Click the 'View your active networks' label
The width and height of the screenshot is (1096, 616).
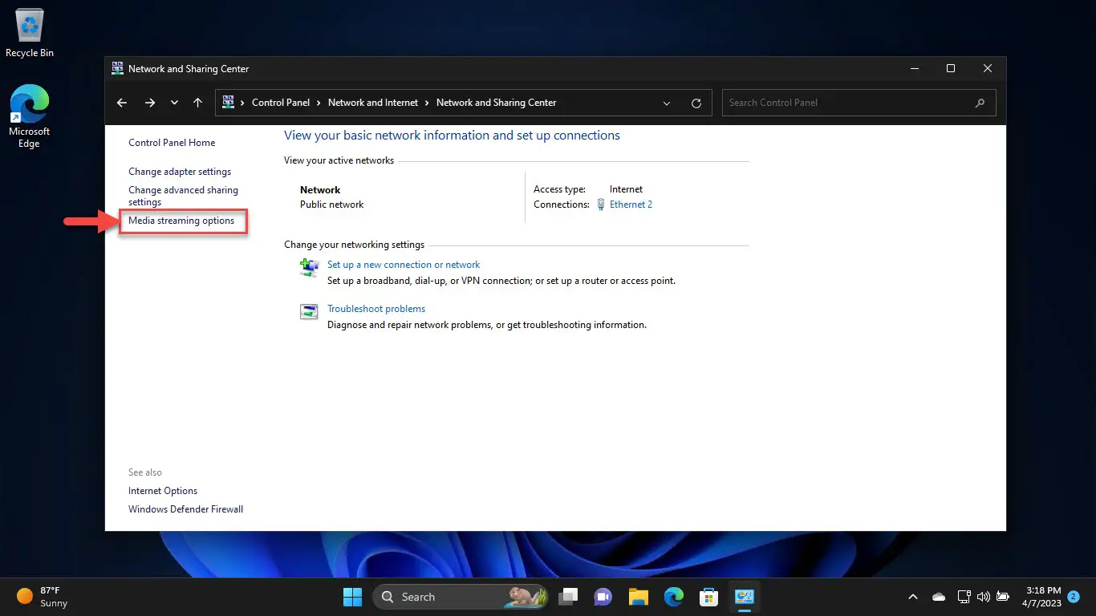[x=339, y=160]
